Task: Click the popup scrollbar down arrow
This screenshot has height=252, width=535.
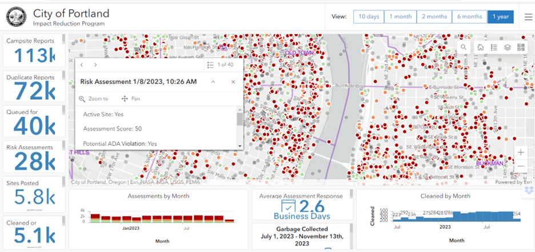Action: [x=240, y=146]
